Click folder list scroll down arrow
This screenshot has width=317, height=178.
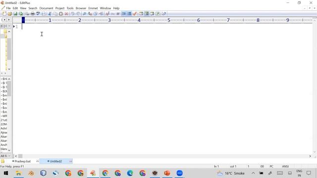pyautogui.click(x=9, y=69)
